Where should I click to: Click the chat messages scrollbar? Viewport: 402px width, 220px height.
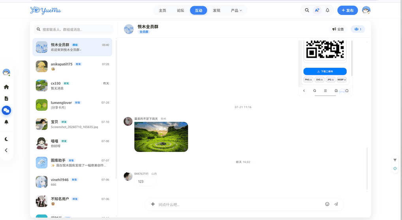click(x=367, y=169)
